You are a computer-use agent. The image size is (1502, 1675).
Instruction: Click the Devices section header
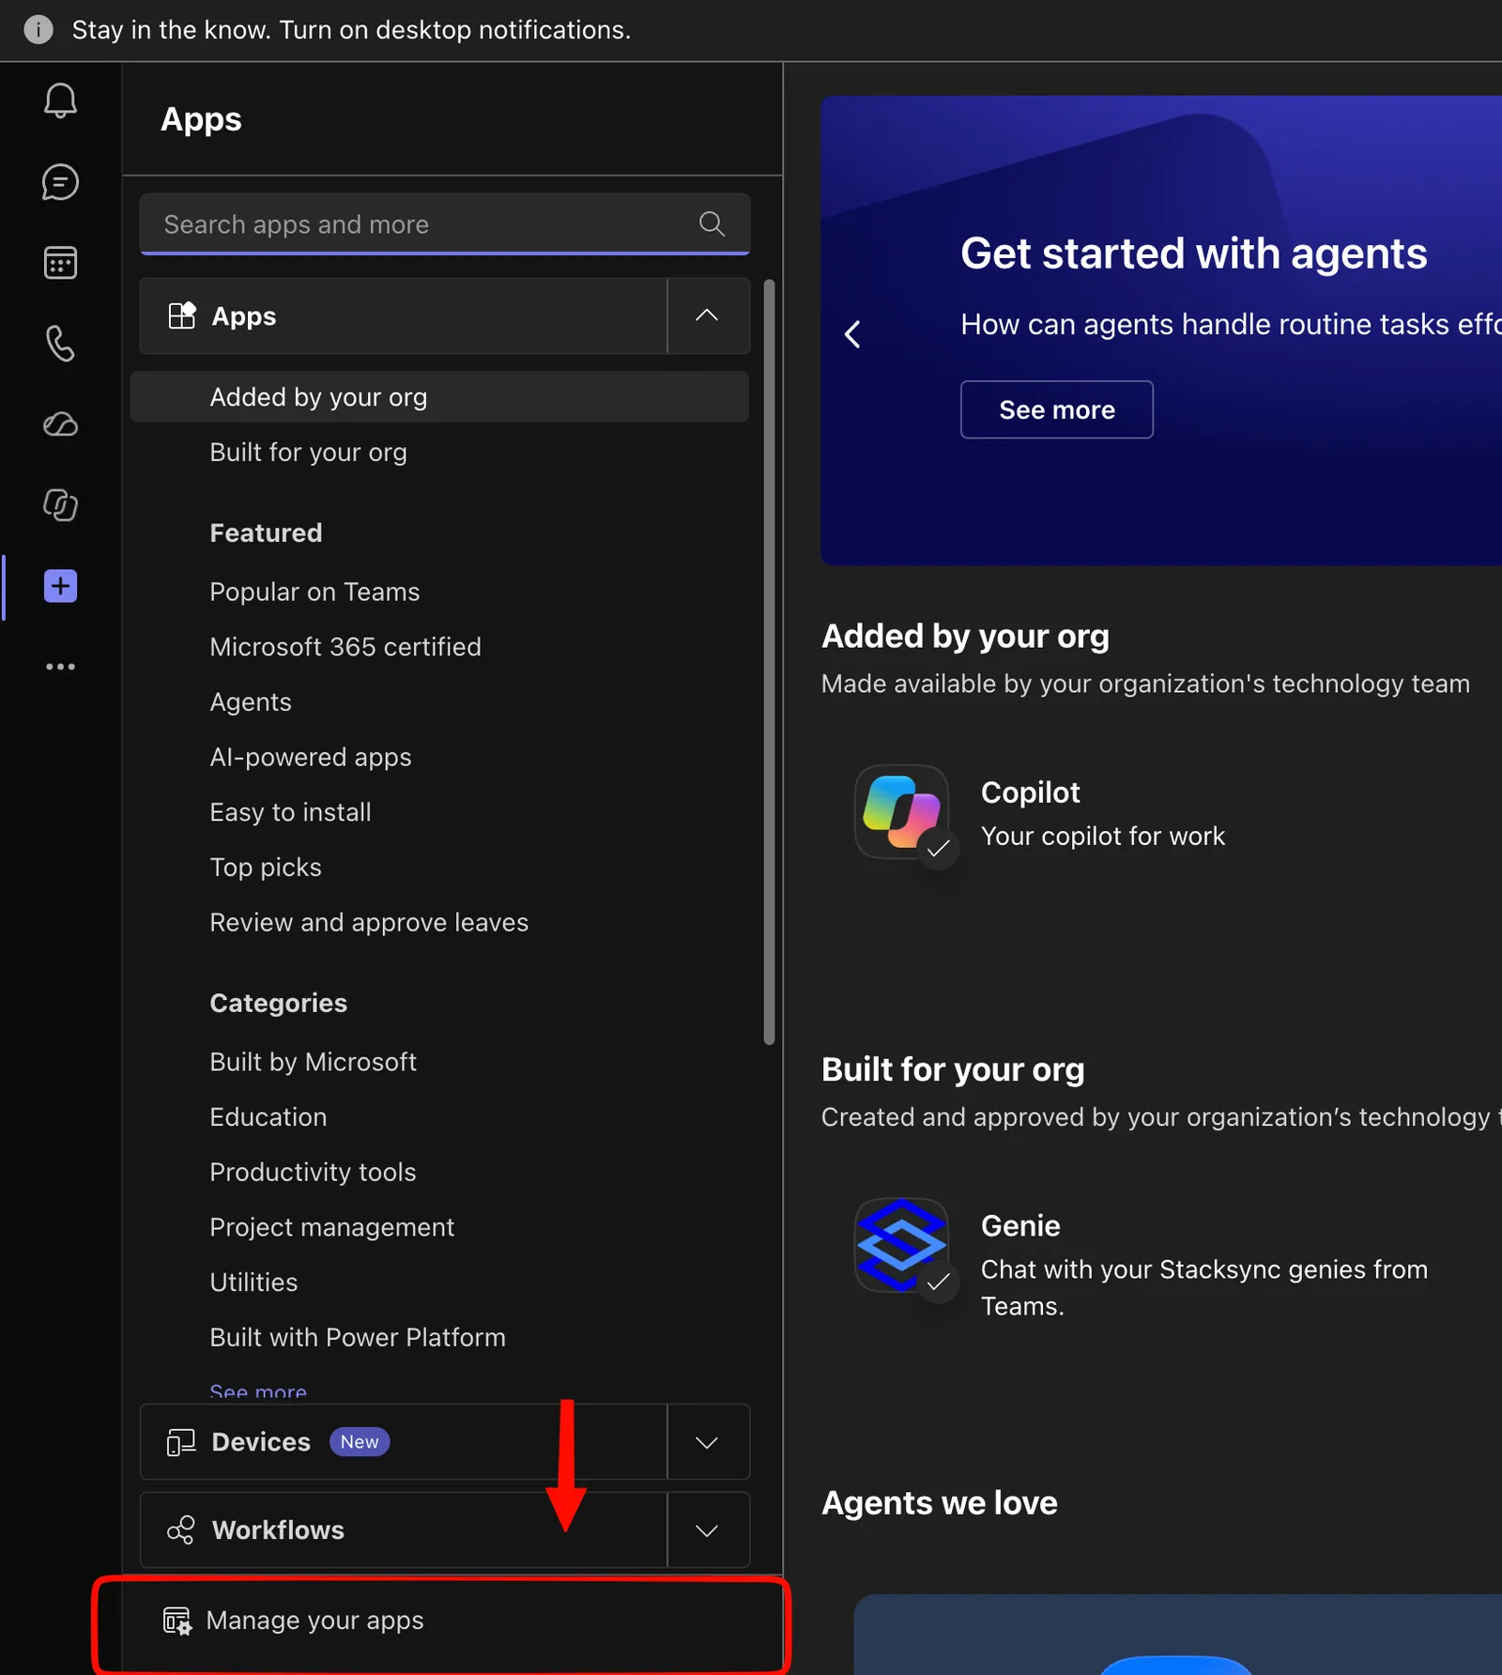(404, 1442)
